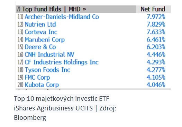
Task: Click shortcut number 11) beside Archer-Daniels
Action: point(20,17)
